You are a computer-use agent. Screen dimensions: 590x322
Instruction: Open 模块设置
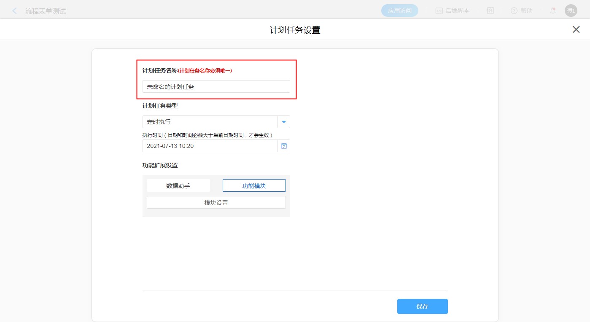[x=216, y=202]
